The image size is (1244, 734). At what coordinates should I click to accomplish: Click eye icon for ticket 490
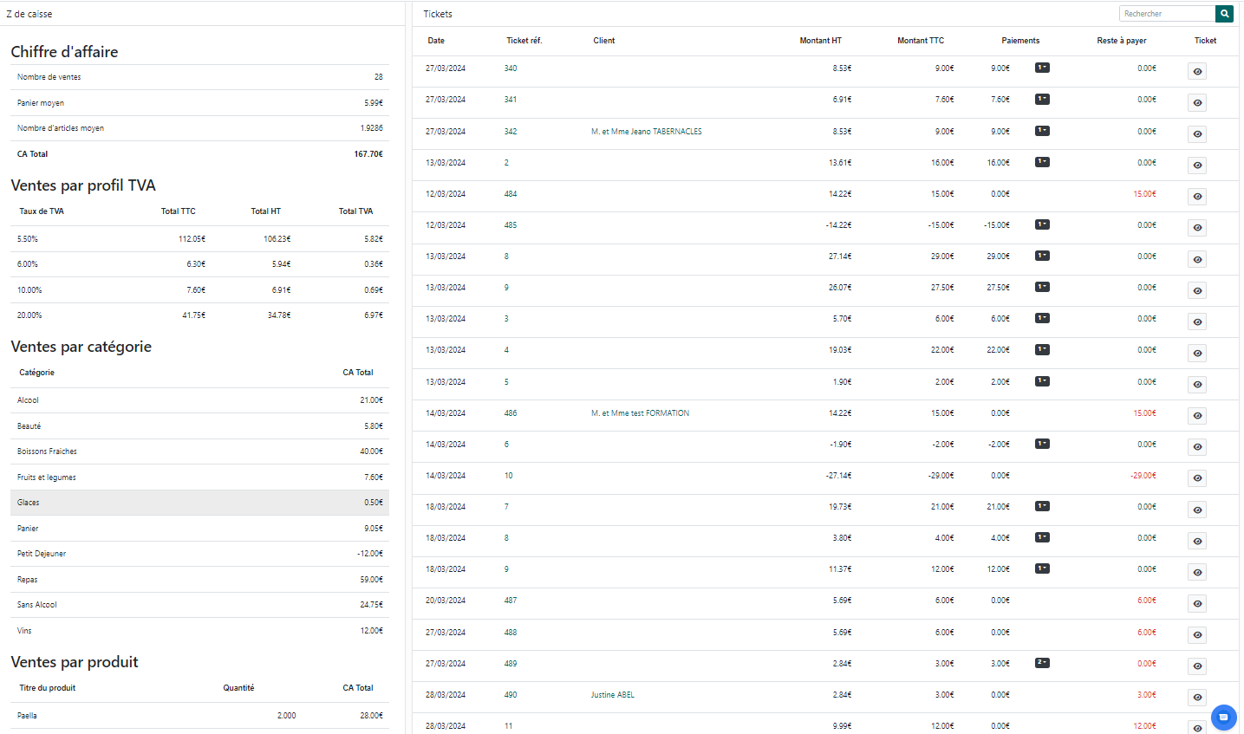click(1197, 698)
